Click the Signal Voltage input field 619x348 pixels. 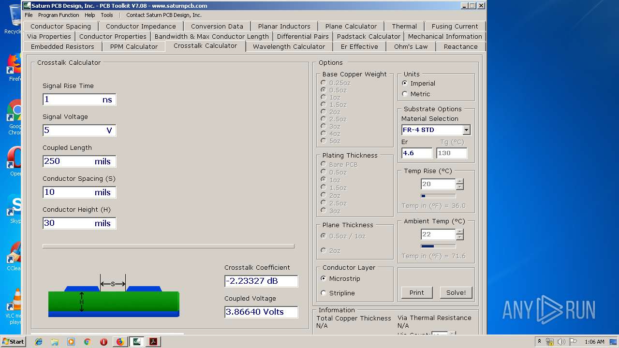pyautogui.click(x=79, y=130)
